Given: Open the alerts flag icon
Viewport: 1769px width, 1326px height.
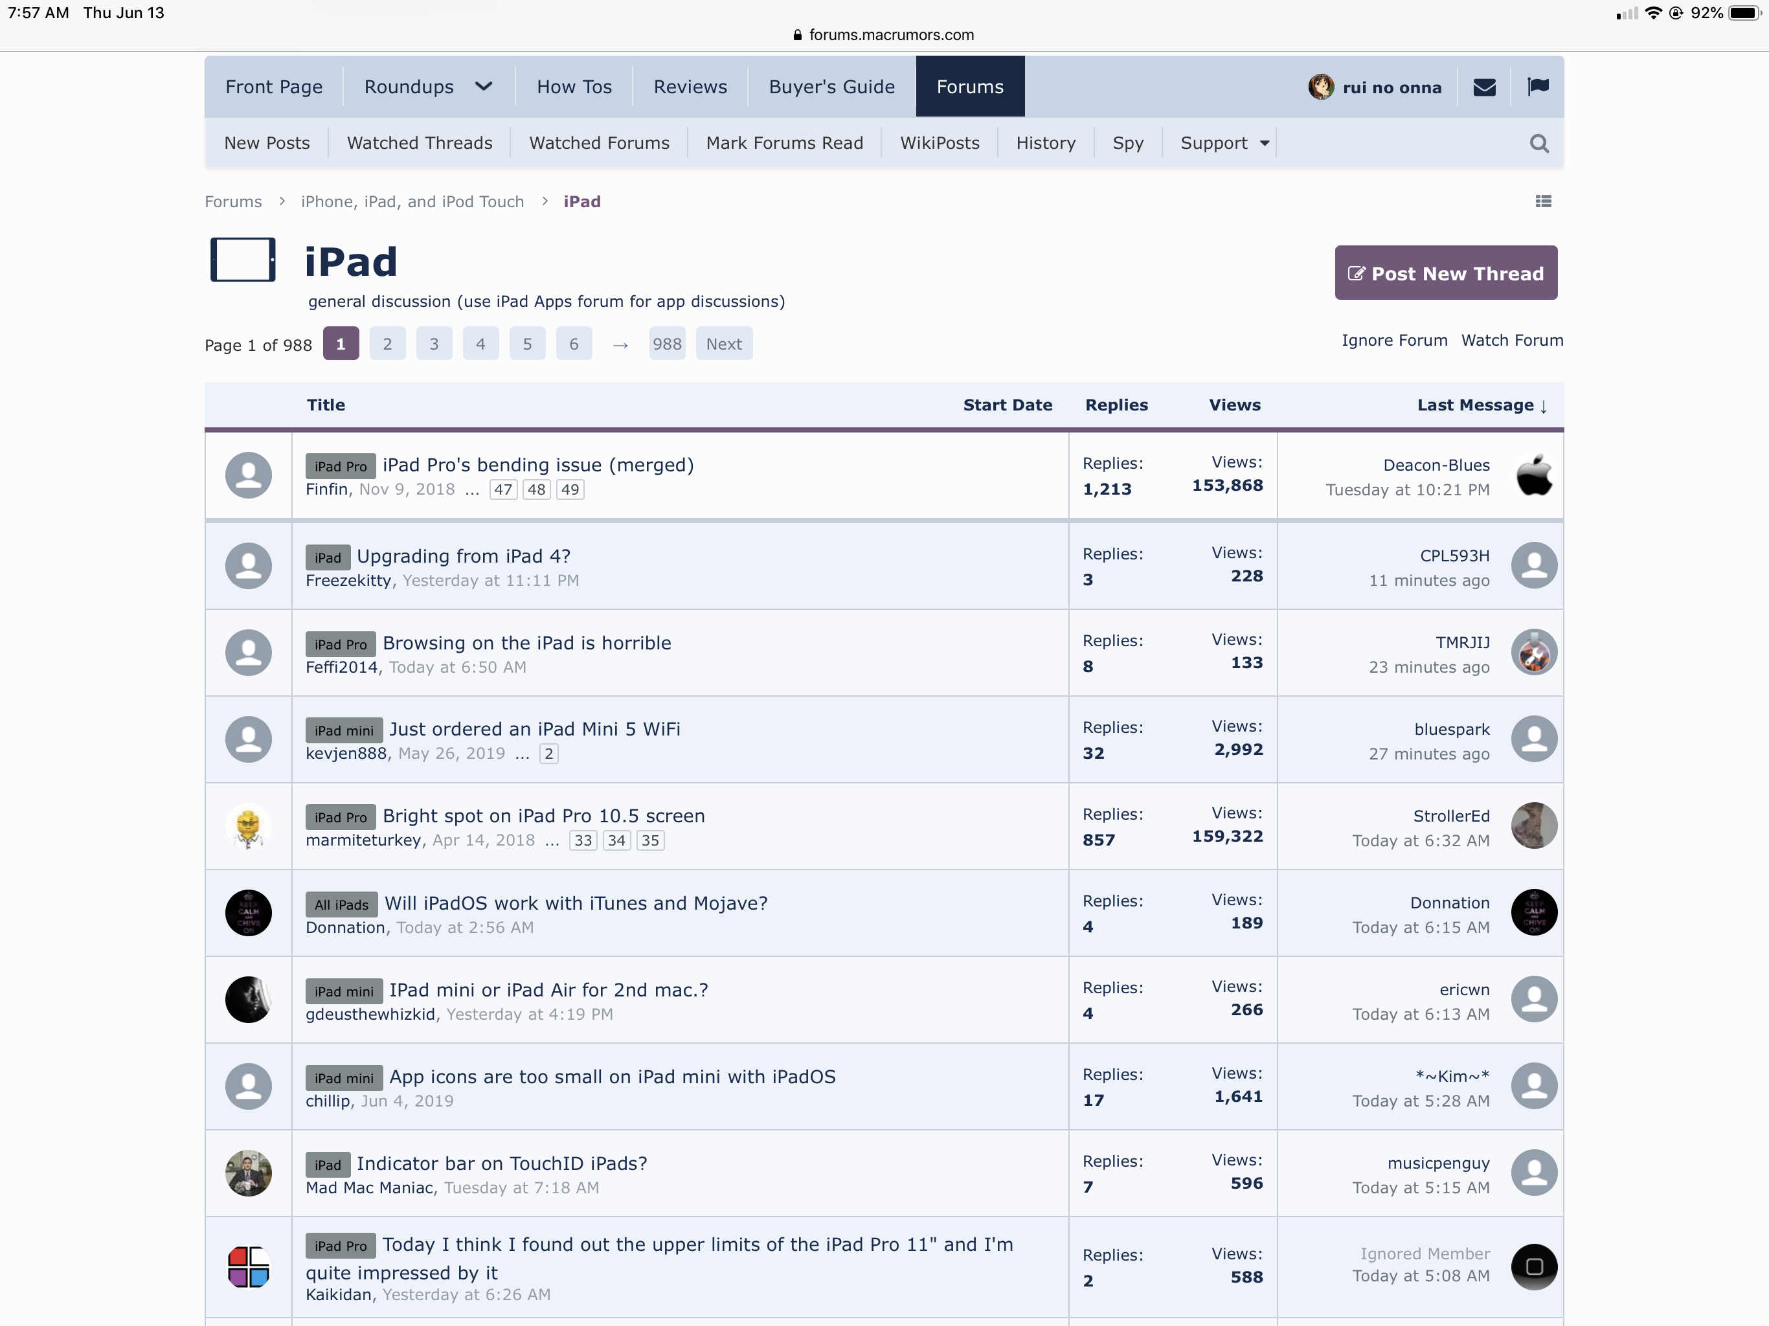Looking at the screenshot, I should [x=1538, y=86].
